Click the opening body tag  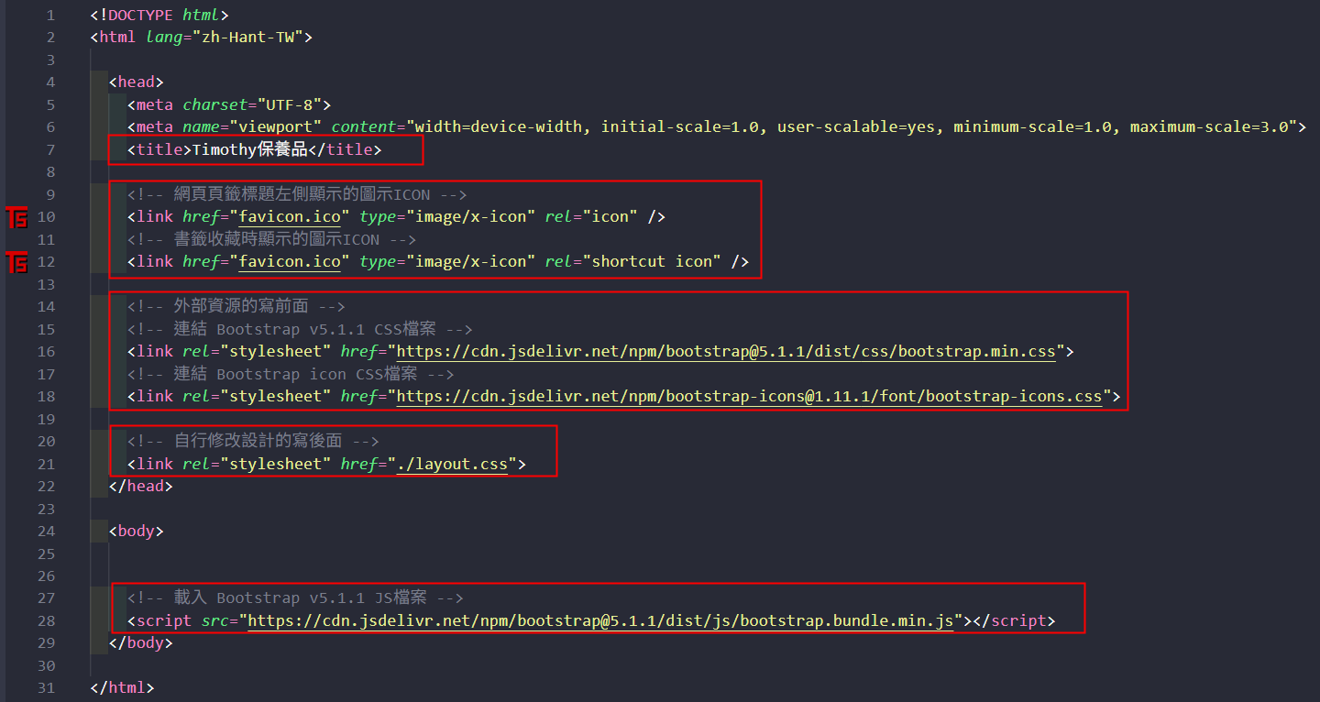(136, 532)
